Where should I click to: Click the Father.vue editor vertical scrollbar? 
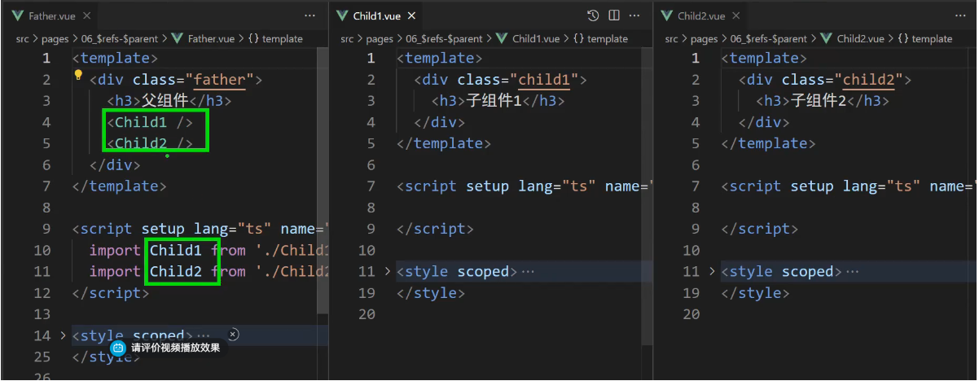pyautogui.click(x=323, y=179)
